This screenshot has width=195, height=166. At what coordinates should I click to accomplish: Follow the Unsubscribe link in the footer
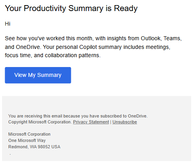point(124,122)
